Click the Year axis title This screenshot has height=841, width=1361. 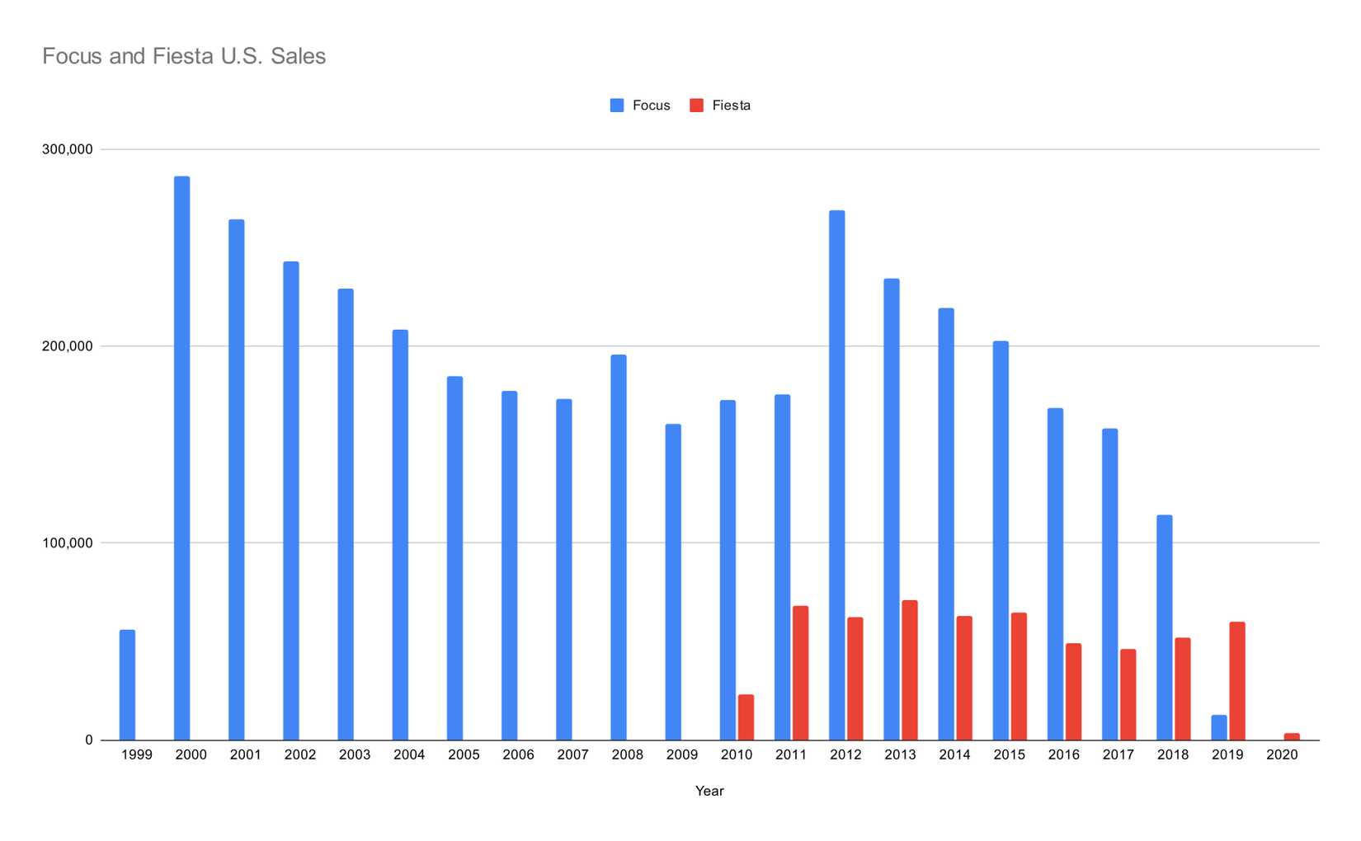709,791
